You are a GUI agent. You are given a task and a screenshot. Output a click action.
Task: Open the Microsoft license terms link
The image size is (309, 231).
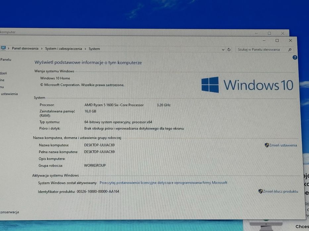[x=163, y=183]
